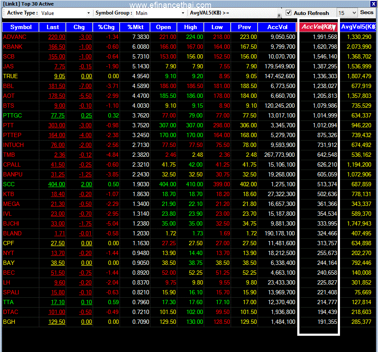Sort by the AccVol column header
This screenshot has height=352, width=378.
point(277,27)
